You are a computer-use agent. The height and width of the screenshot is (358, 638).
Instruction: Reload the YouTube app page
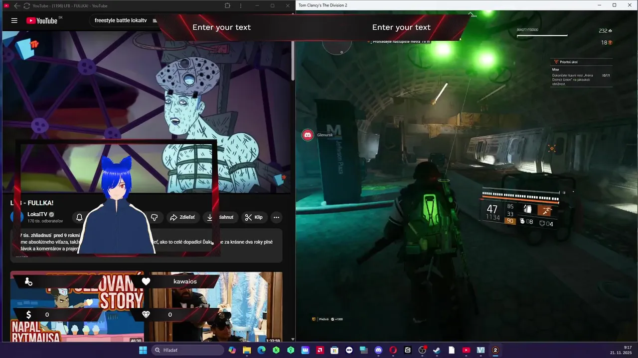tap(26, 5)
